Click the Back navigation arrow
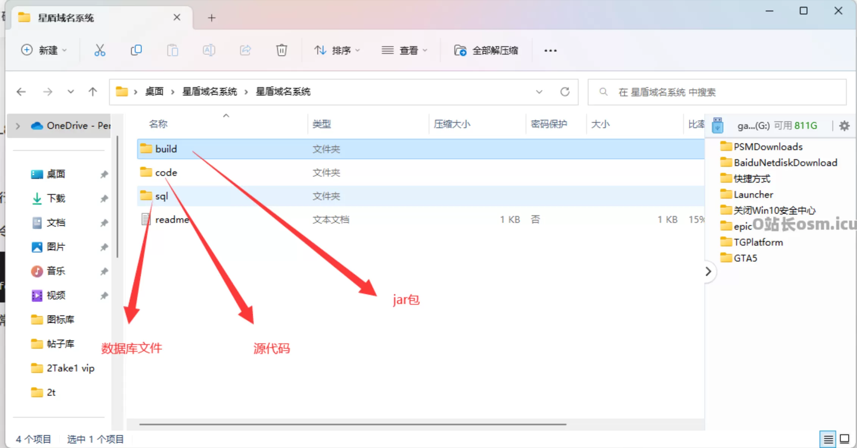 point(22,92)
